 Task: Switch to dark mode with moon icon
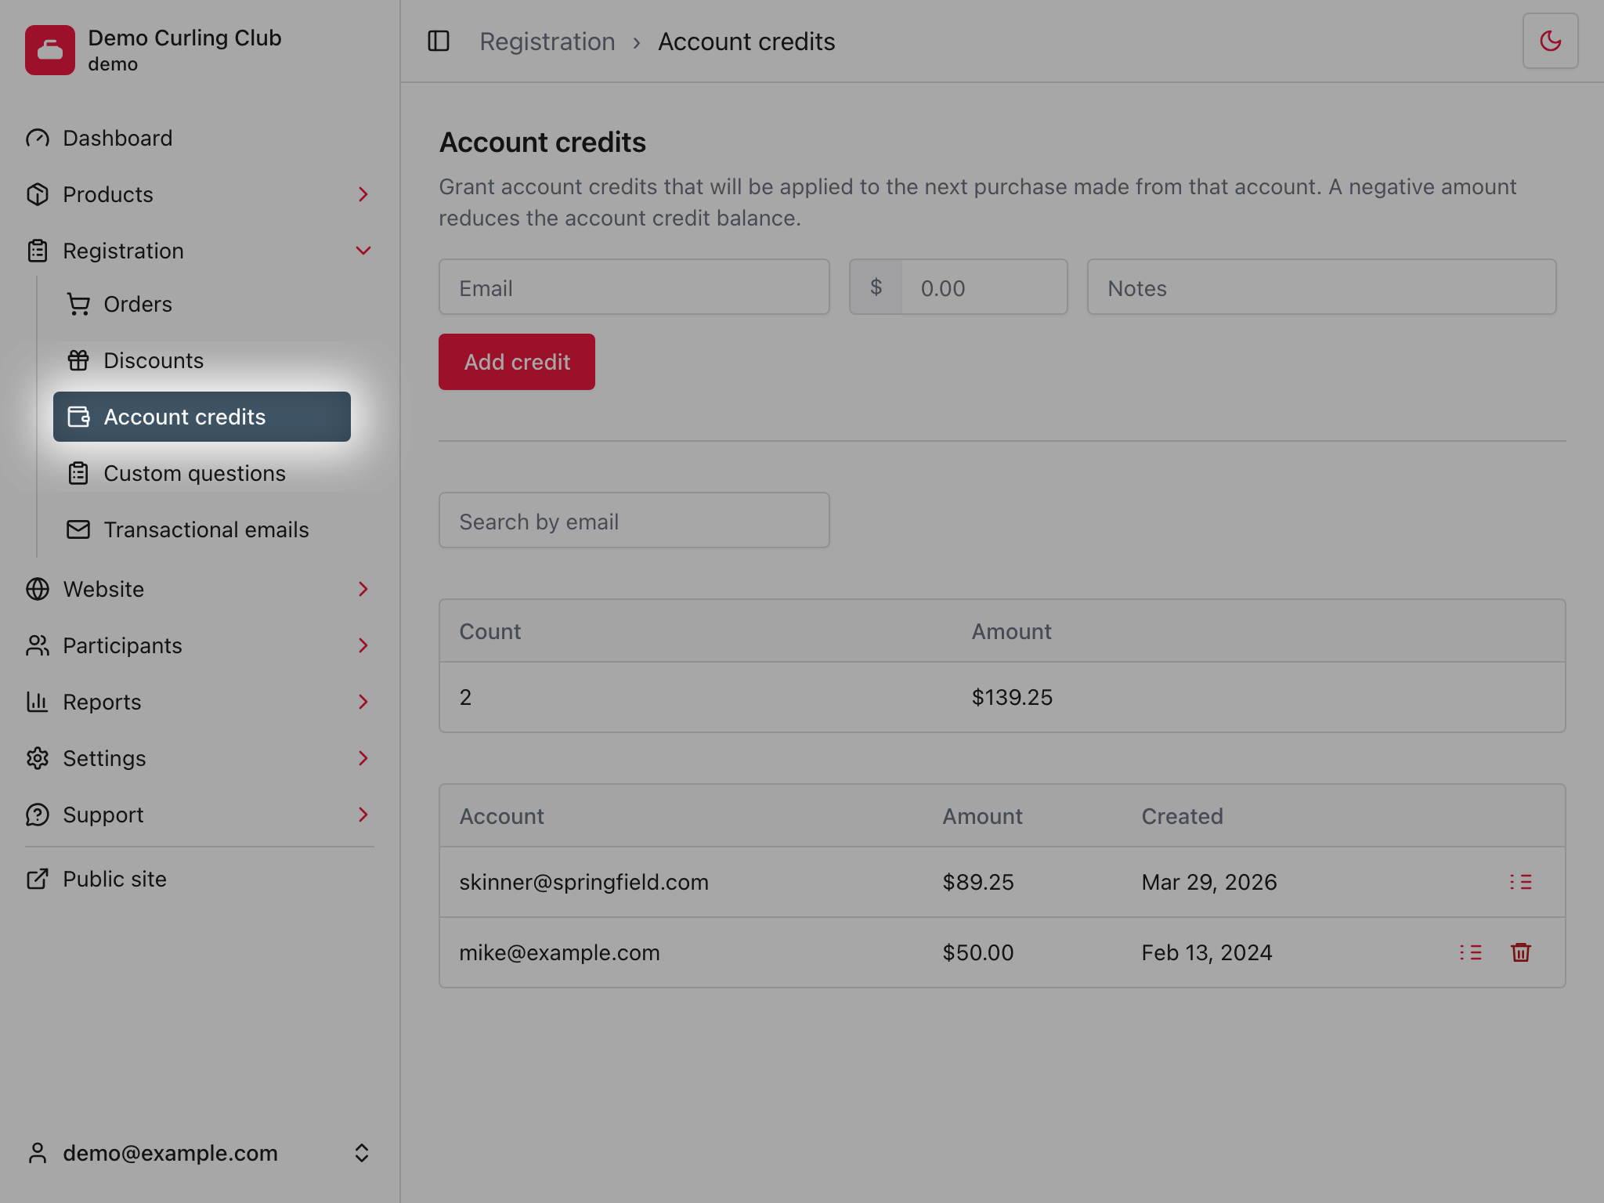pyautogui.click(x=1550, y=41)
